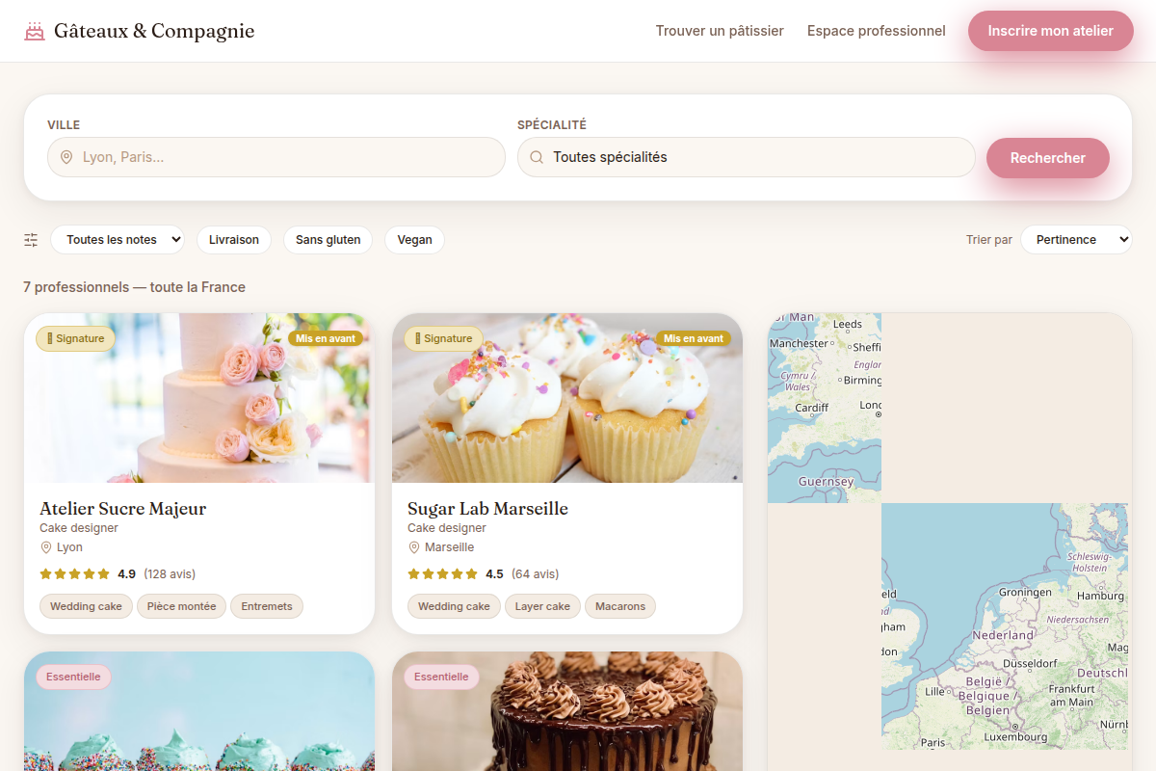This screenshot has width=1156, height=771.
Task: Click Wedding cake tag on Sugar Lab Marseille
Action: point(454,606)
